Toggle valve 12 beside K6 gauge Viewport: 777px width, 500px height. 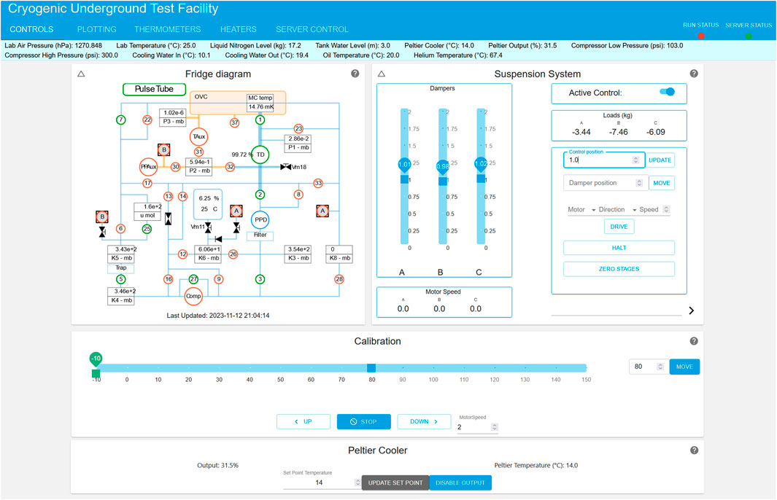pos(183,254)
